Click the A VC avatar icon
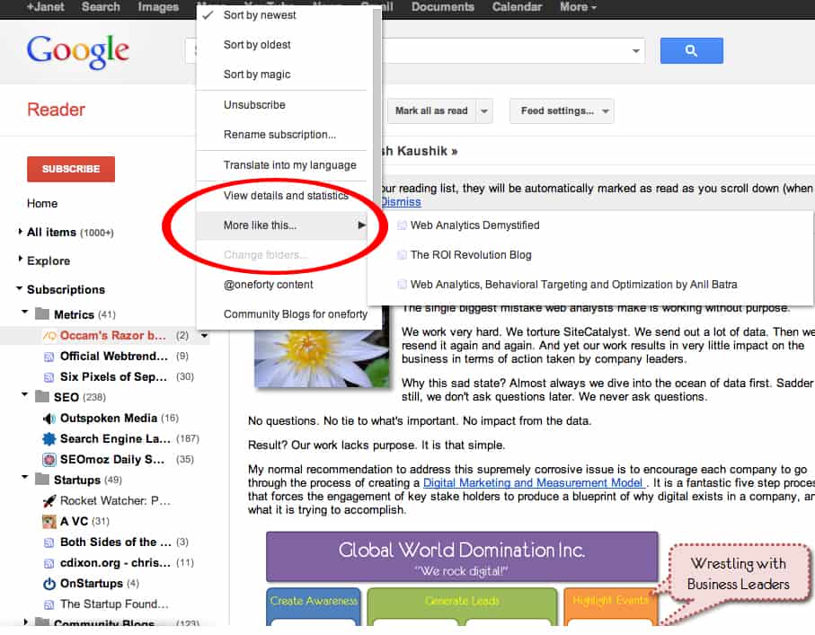Image resolution: width=815 pixels, height=635 pixels. click(49, 521)
